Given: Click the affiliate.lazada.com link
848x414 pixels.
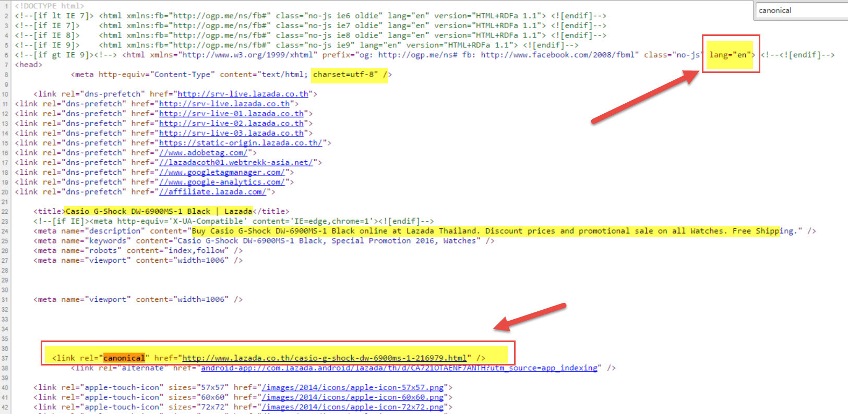Looking at the screenshot, I should coord(212,192).
